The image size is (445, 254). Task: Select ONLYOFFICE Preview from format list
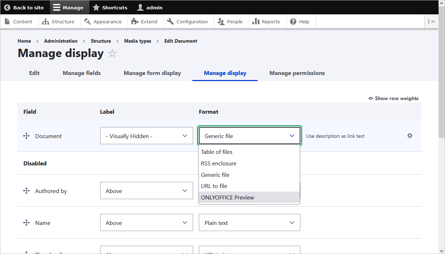point(228,197)
